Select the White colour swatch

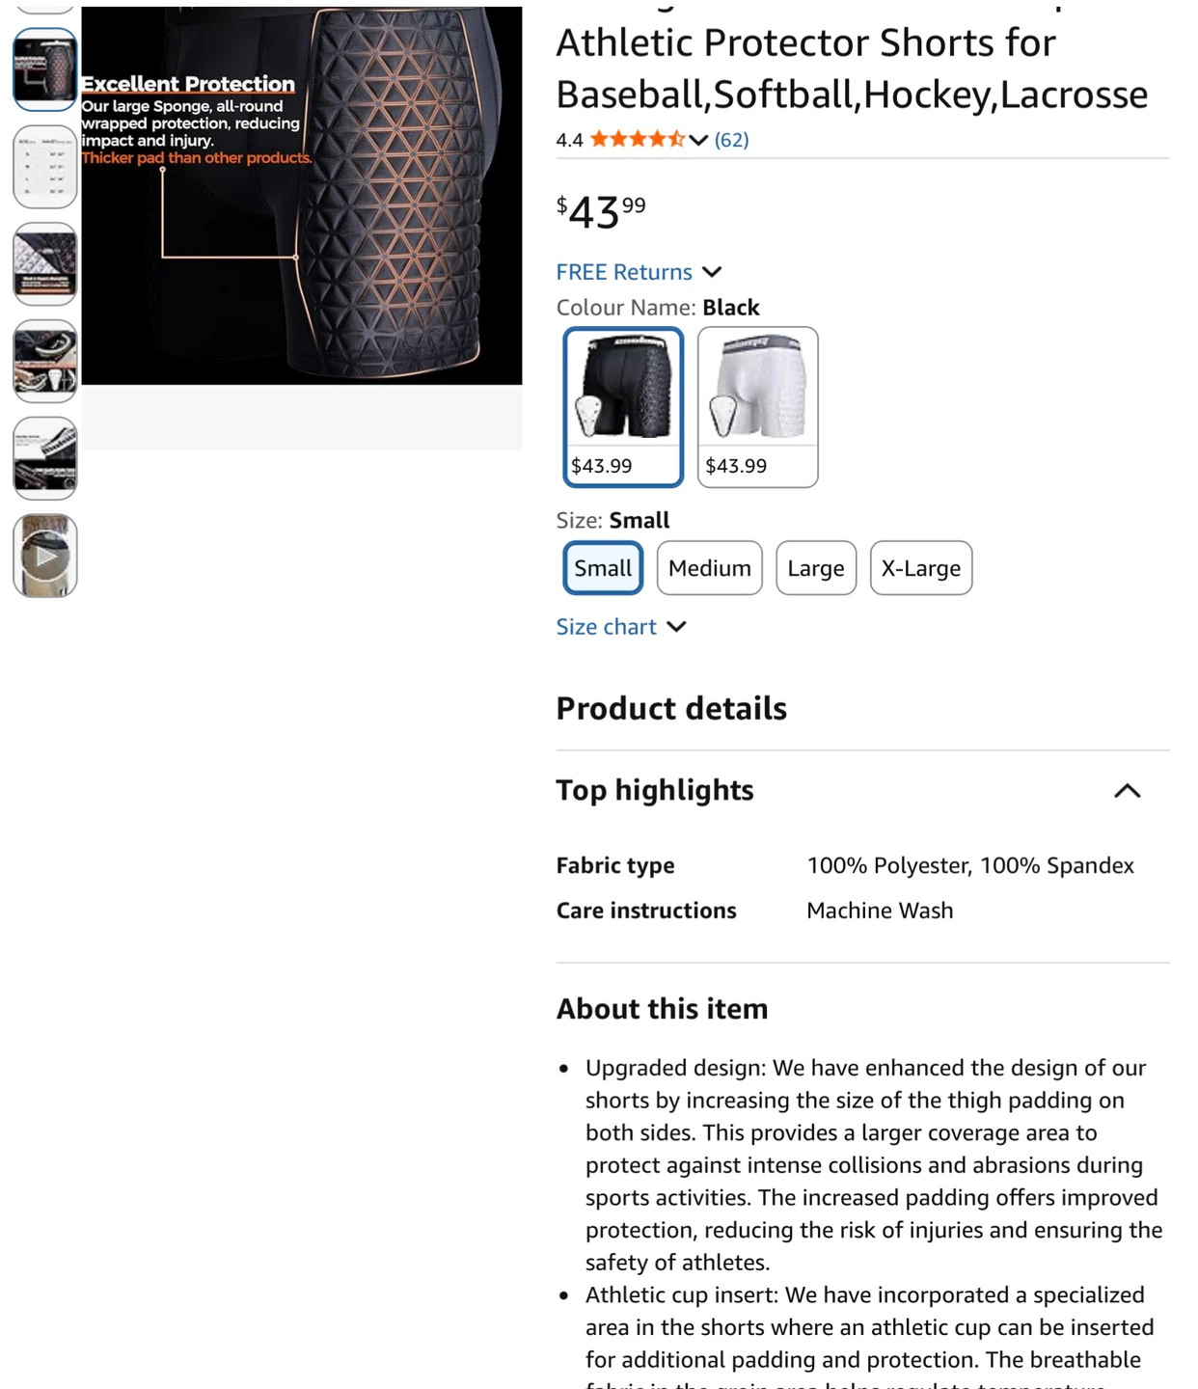pos(758,406)
